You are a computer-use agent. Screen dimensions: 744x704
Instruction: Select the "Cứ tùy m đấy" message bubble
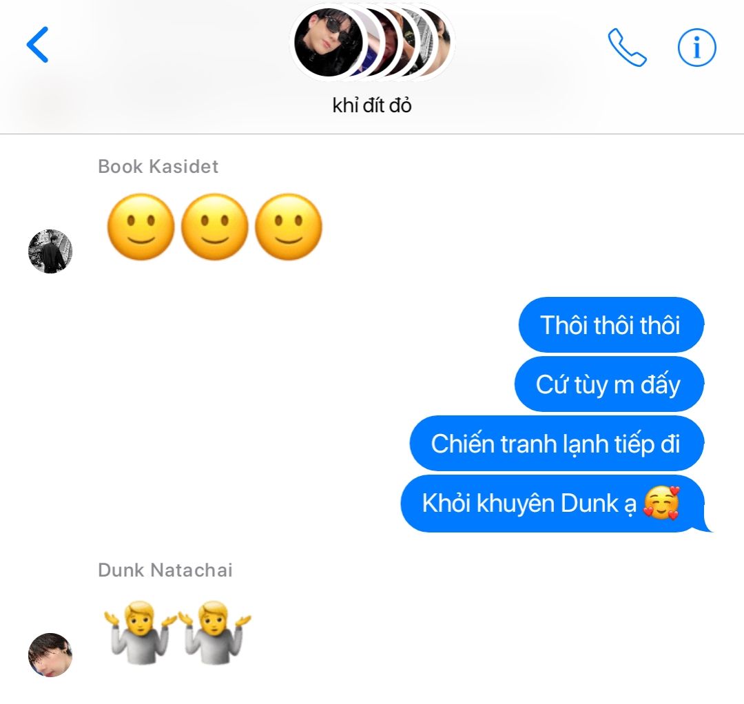tap(609, 384)
